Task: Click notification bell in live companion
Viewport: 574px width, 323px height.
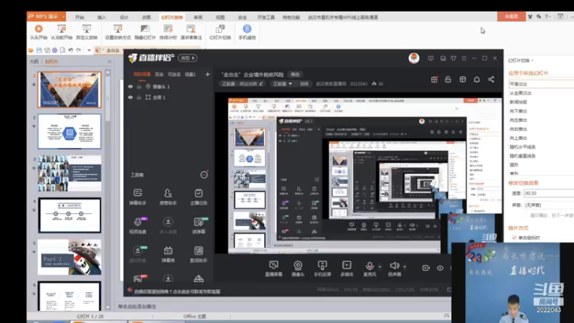Action: point(476,80)
